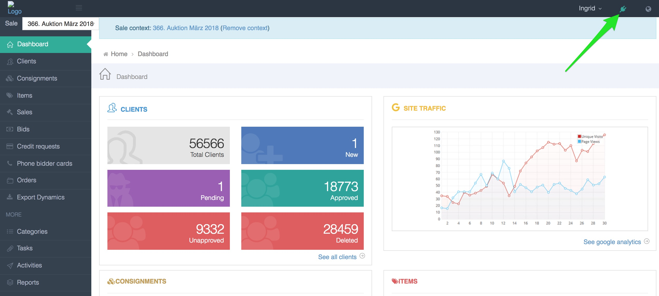Open the Ingrid user menu dropdown
The height and width of the screenshot is (296, 659).
tap(590, 8)
